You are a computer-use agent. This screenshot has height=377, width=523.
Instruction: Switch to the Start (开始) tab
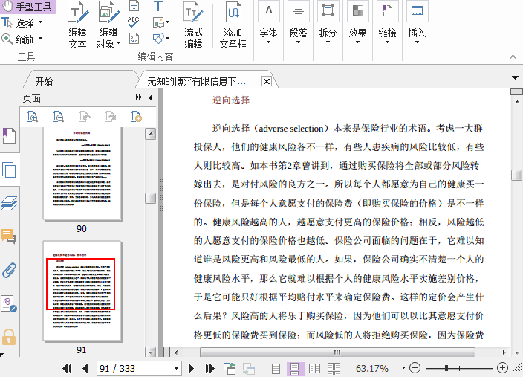[45, 81]
